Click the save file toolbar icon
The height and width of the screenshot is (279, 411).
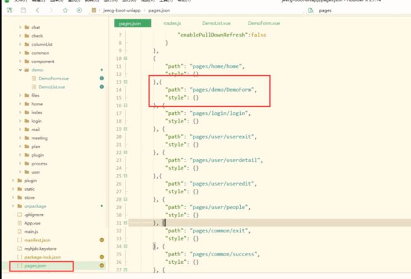coord(23,10)
